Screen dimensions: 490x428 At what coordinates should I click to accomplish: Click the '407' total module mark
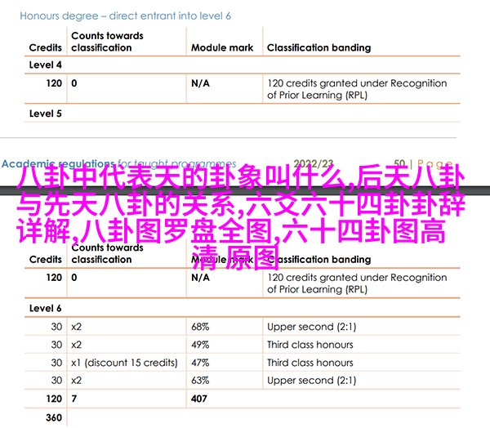tap(199, 399)
